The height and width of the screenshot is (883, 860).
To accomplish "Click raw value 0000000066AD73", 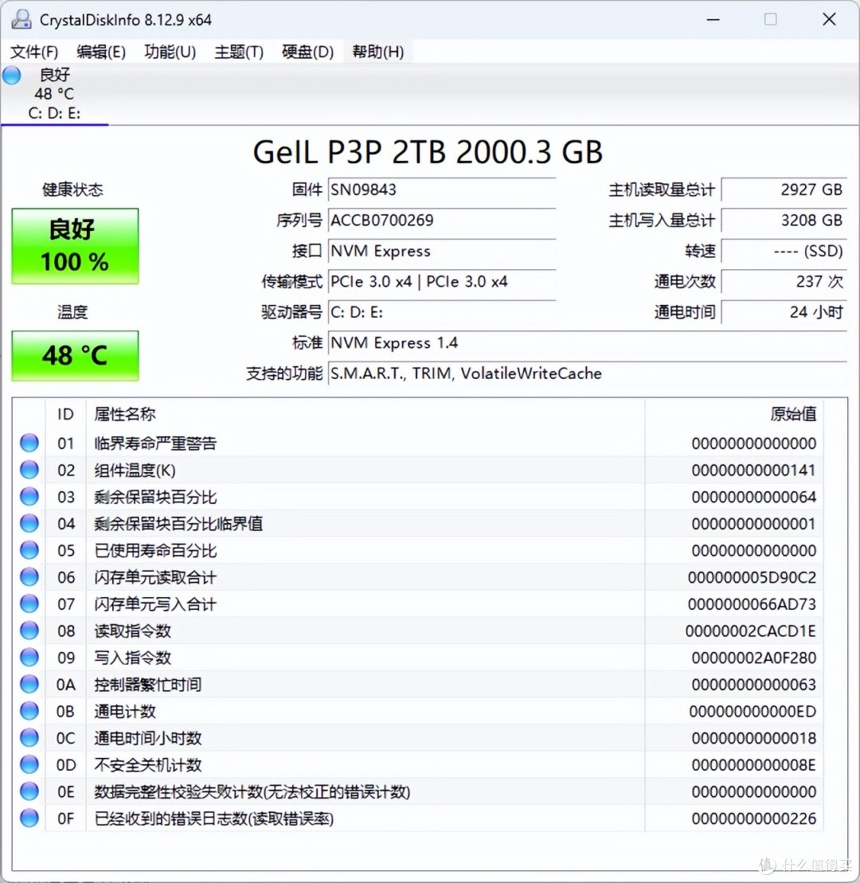I will coord(752,604).
